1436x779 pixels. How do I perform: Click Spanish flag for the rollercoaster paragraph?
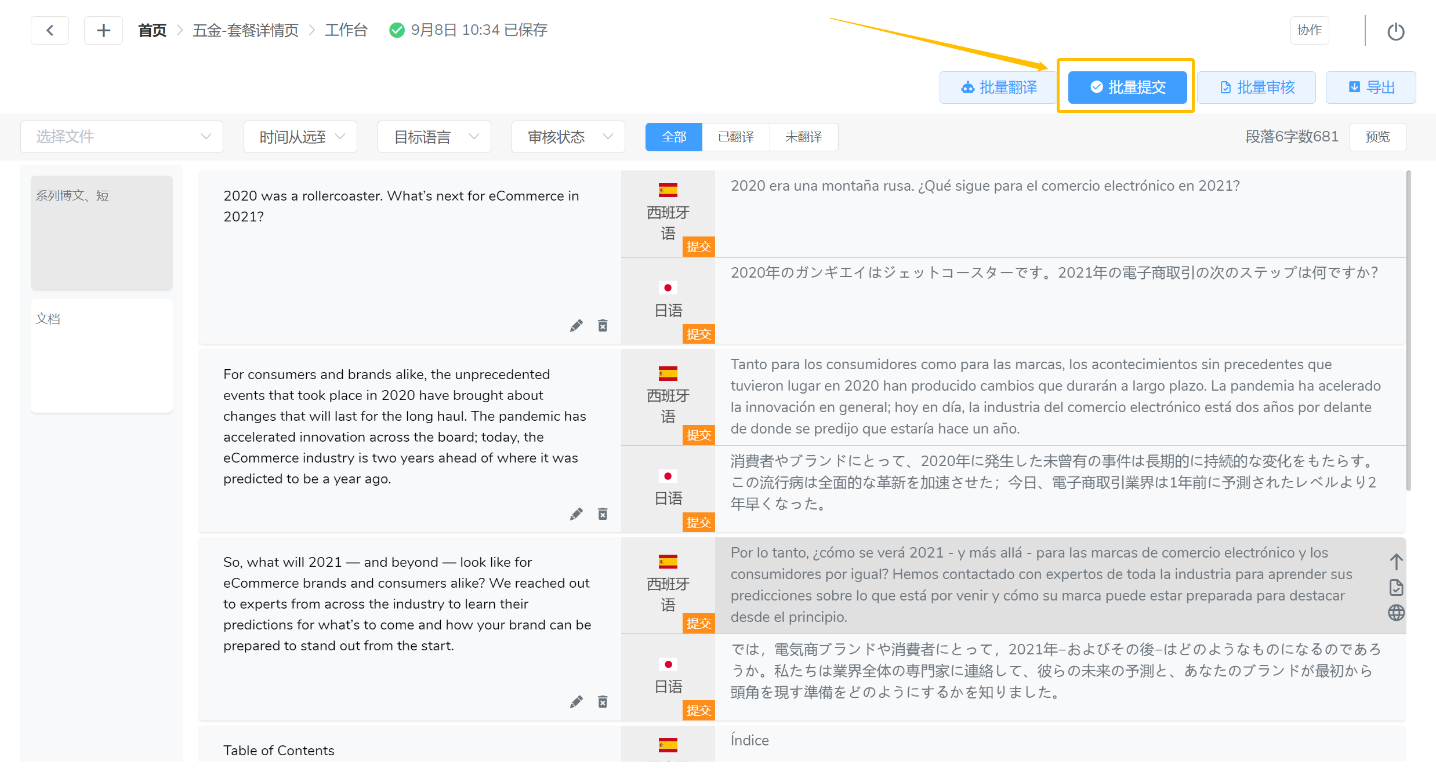[668, 190]
